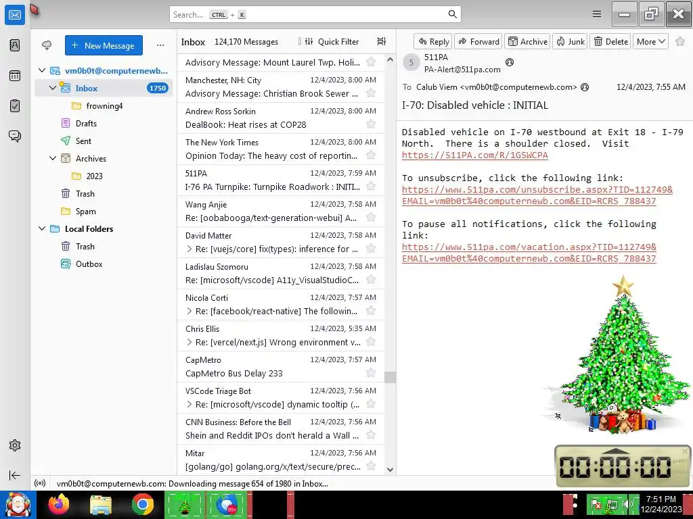Launch Chrome from taskbar

142,504
